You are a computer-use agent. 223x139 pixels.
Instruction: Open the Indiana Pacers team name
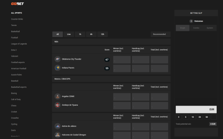68,68
